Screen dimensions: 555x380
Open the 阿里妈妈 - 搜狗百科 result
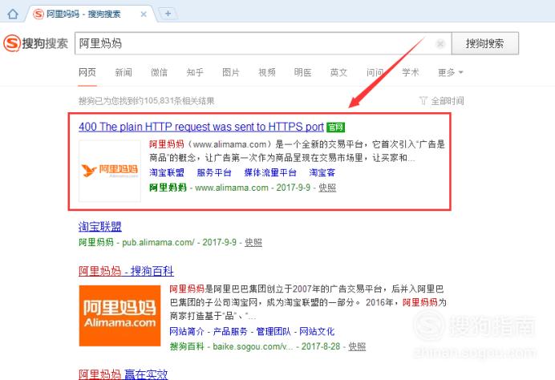tap(126, 272)
